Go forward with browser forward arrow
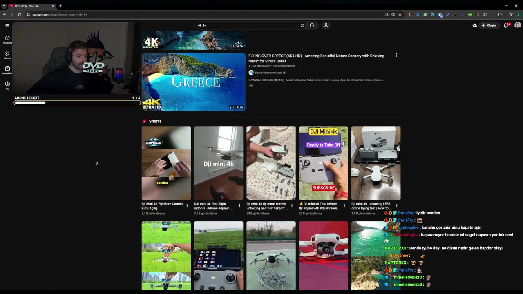The image size is (523, 294). tap(12, 15)
